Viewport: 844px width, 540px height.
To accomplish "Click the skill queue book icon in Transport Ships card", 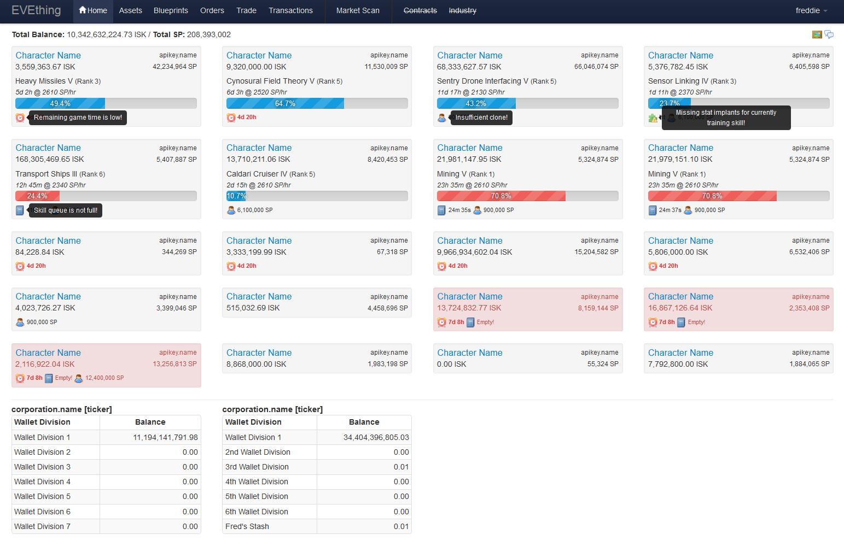I will click(x=20, y=210).
